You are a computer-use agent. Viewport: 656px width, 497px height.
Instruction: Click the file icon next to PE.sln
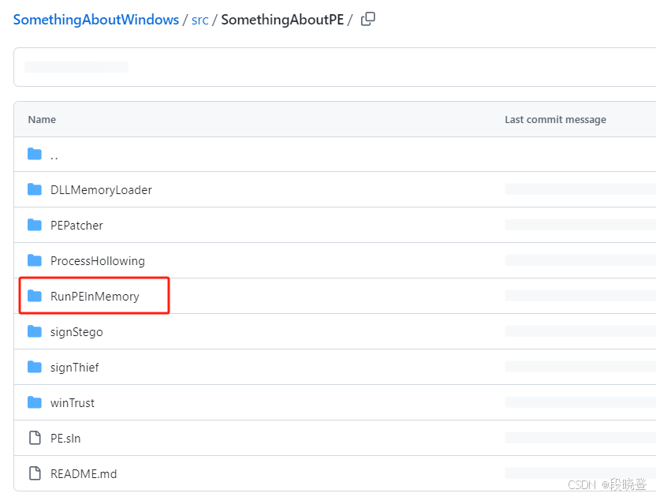coord(35,438)
